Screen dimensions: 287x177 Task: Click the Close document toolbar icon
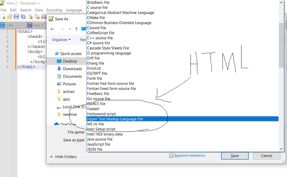click(x=30, y=17)
